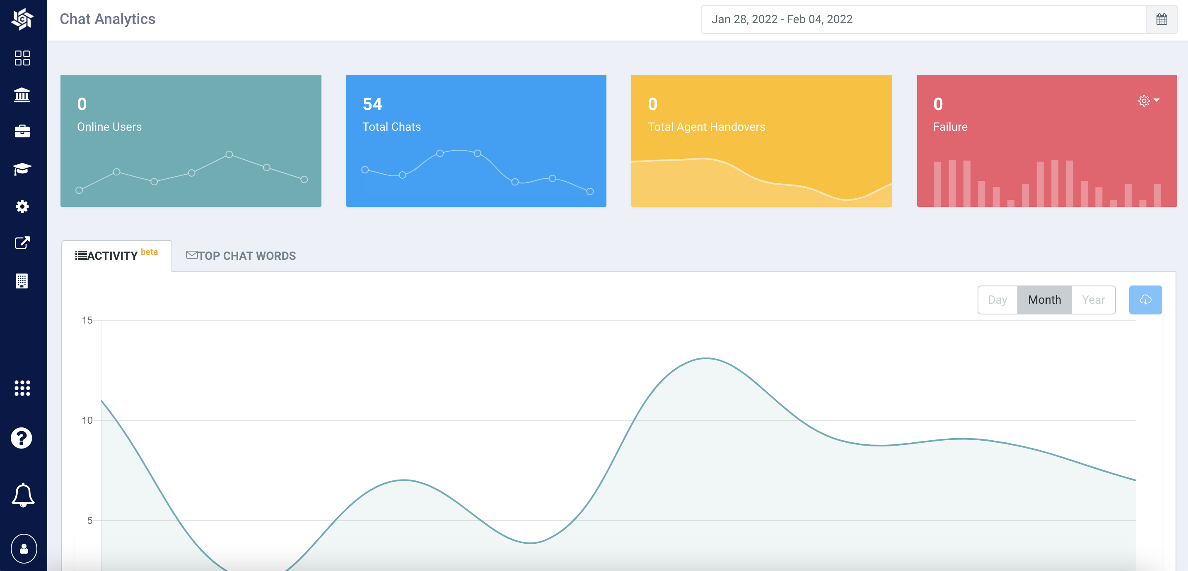Click the bank building sidebar icon

click(22, 95)
